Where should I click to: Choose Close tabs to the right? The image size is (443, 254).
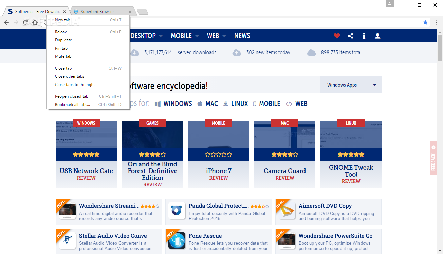pyautogui.click(x=88, y=85)
